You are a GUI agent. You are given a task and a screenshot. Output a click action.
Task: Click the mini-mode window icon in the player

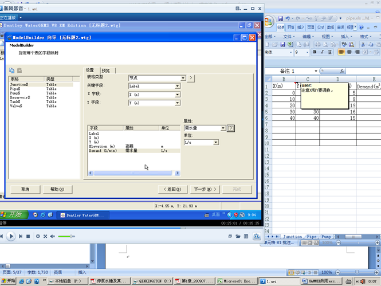coord(230,236)
